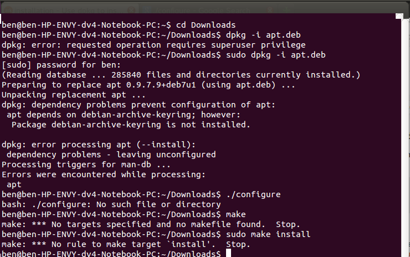Click 'Processing triggers for man-db' line
The height and width of the screenshot is (257, 410).
tap(86, 165)
